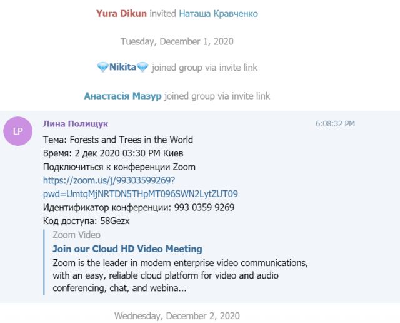This screenshot has height=323, width=400.
Task: Click the Тема: Forests and Trees line
Action: [x=118, y=140]
